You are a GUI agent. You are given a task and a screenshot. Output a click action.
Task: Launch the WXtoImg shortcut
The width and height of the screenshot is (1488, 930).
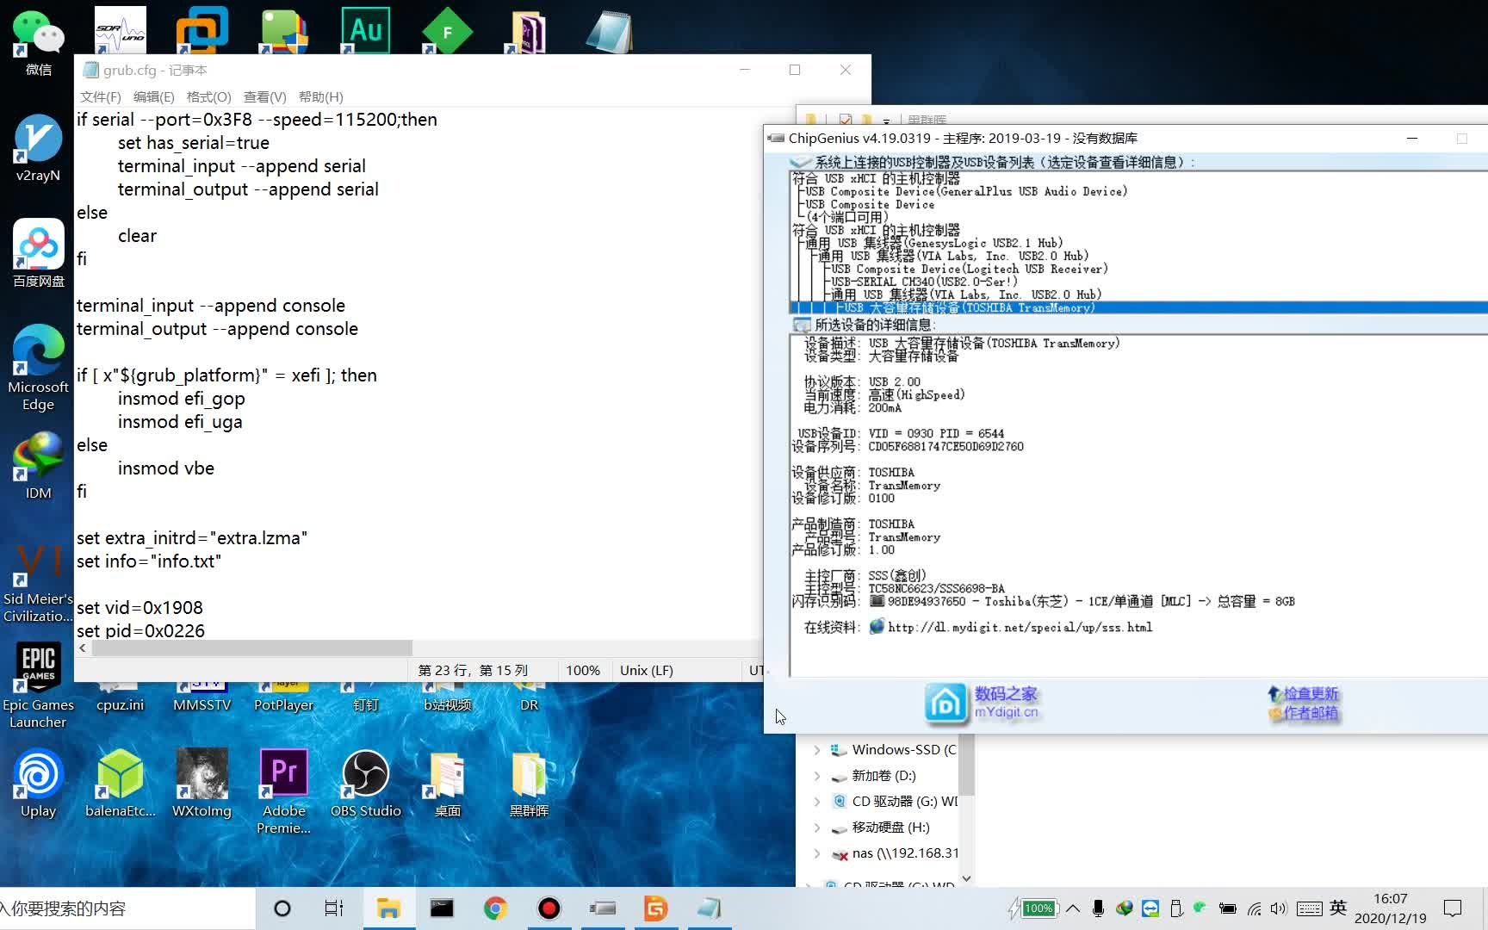(x=201, y=783)
